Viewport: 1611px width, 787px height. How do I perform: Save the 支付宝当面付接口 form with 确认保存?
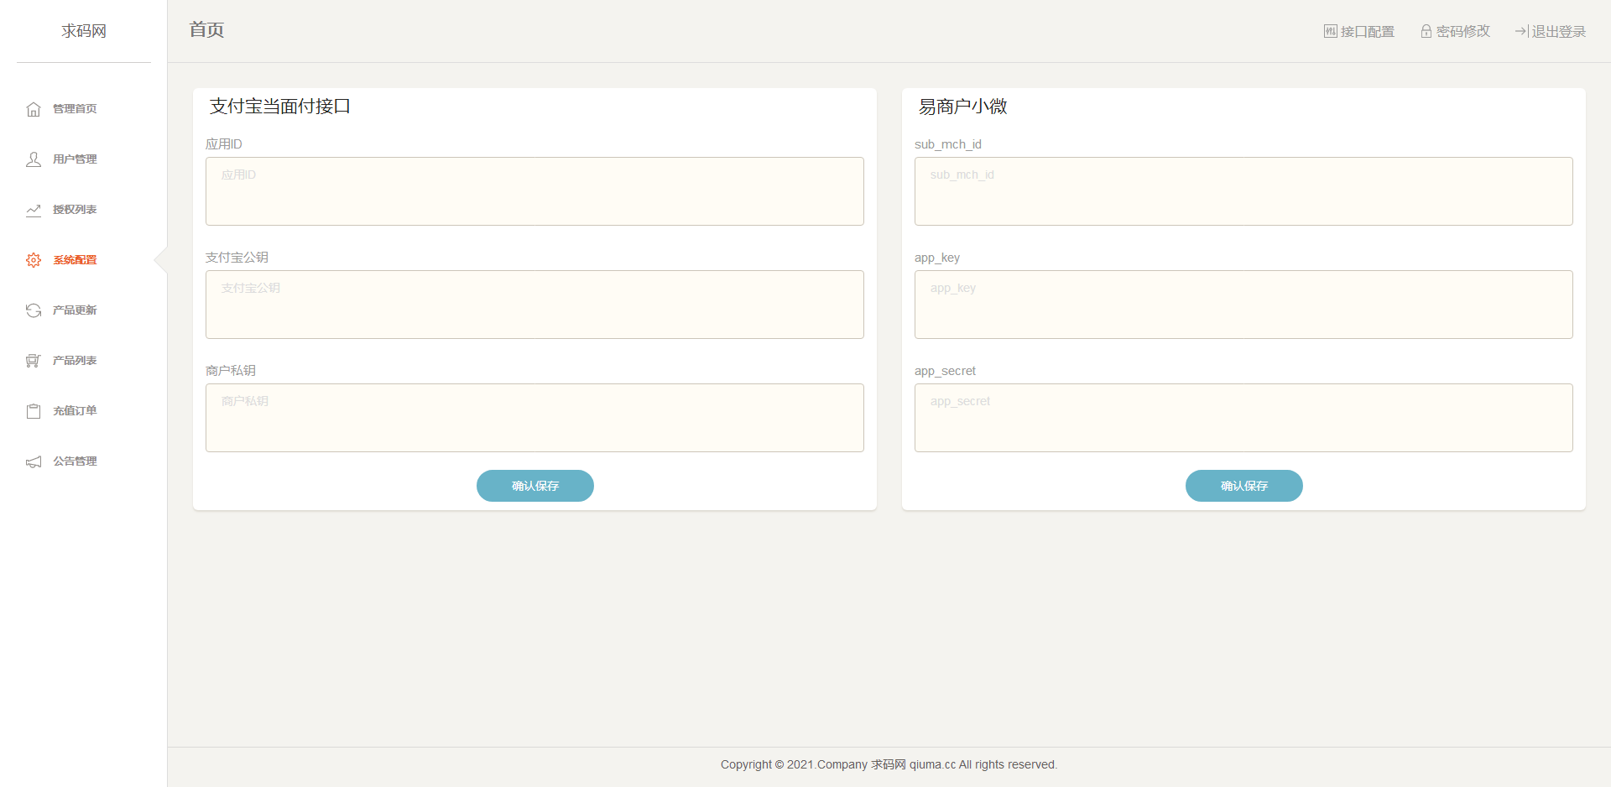[x=535, y=486]
